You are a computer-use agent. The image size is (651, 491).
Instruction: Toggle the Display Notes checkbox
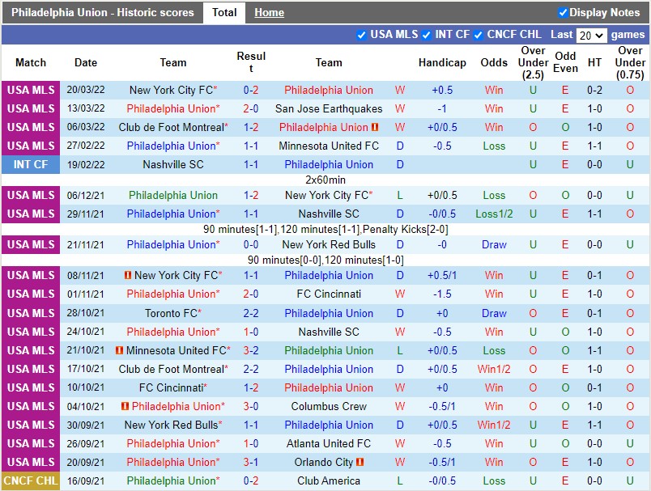coord(563,12)
